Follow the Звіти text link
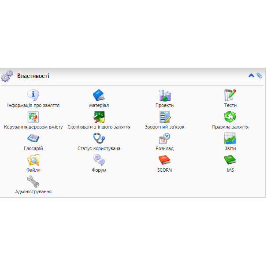The width and height of the screenshot is (267, 265). pyautogui.click(x=230, y=148)
